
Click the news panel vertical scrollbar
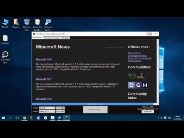[158, 71]
